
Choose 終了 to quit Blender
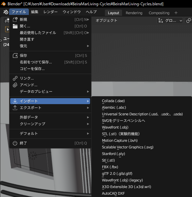50,143
